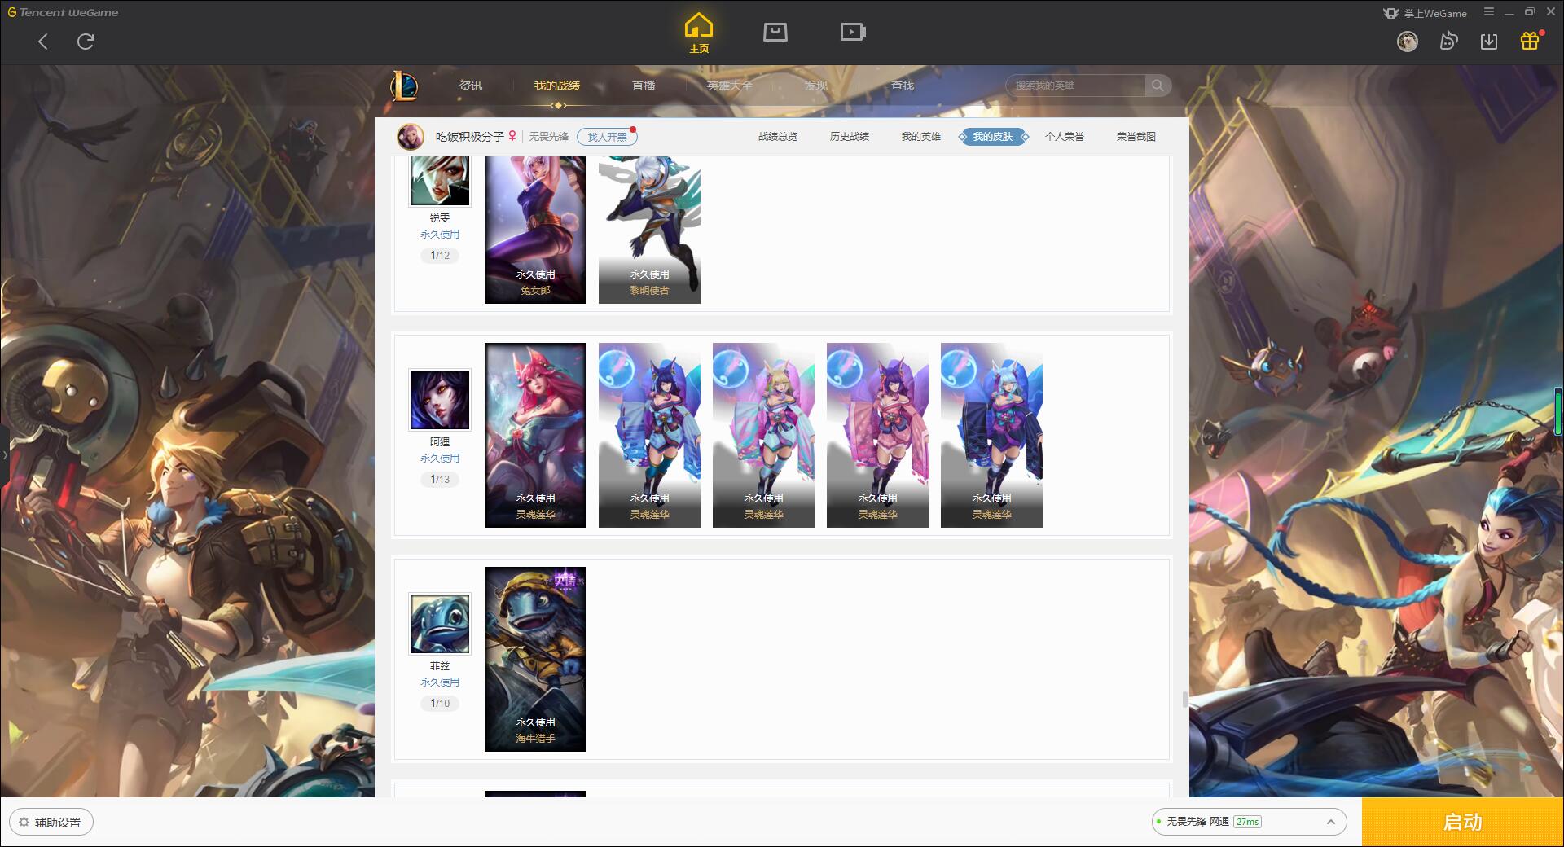Open the light-blue-haired 灵魂莲华 chroma card

(991, 435)
